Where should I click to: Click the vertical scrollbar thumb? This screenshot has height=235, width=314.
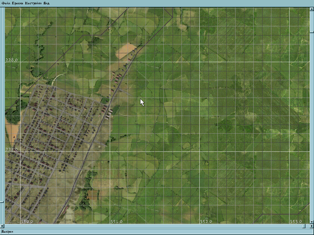tap(312, 32)
